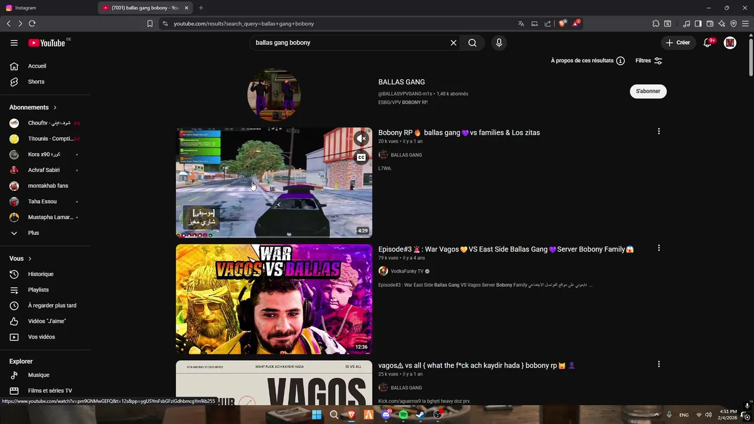Open the account avatar menu
Screen dimensions: 754x424
pos(730,42)
